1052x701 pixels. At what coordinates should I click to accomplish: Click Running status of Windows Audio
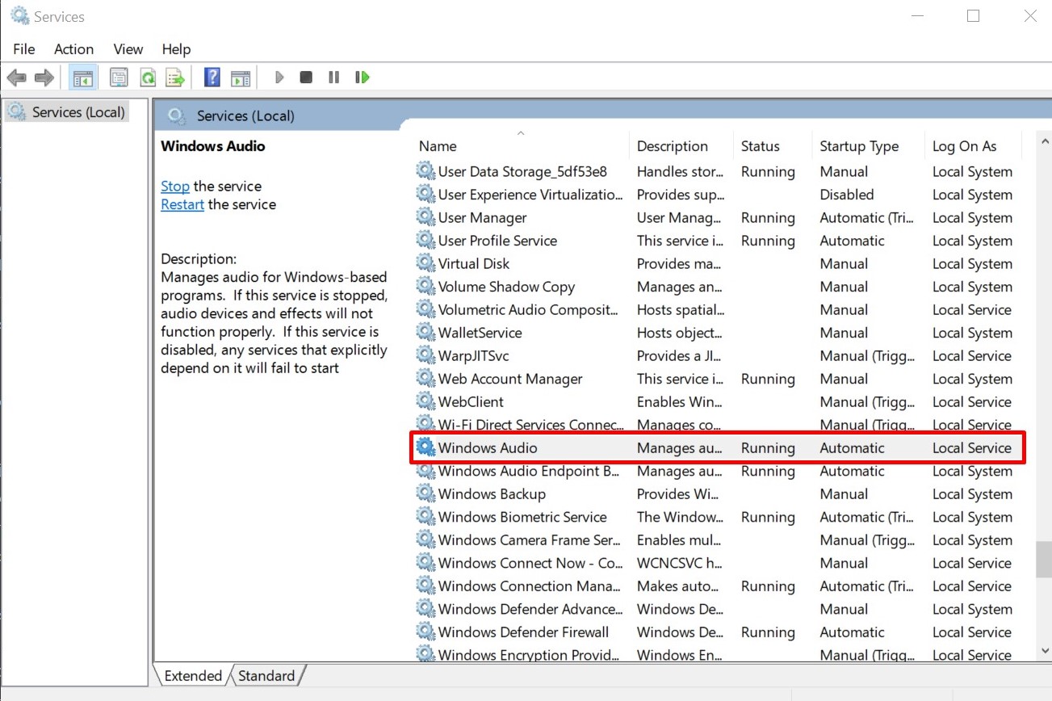(x=768, y=447)
